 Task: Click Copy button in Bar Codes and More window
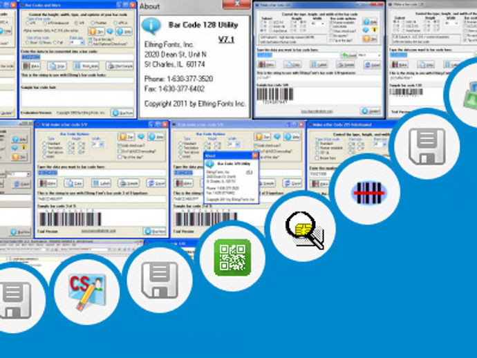pyautogui.click(x=57, y=66)
